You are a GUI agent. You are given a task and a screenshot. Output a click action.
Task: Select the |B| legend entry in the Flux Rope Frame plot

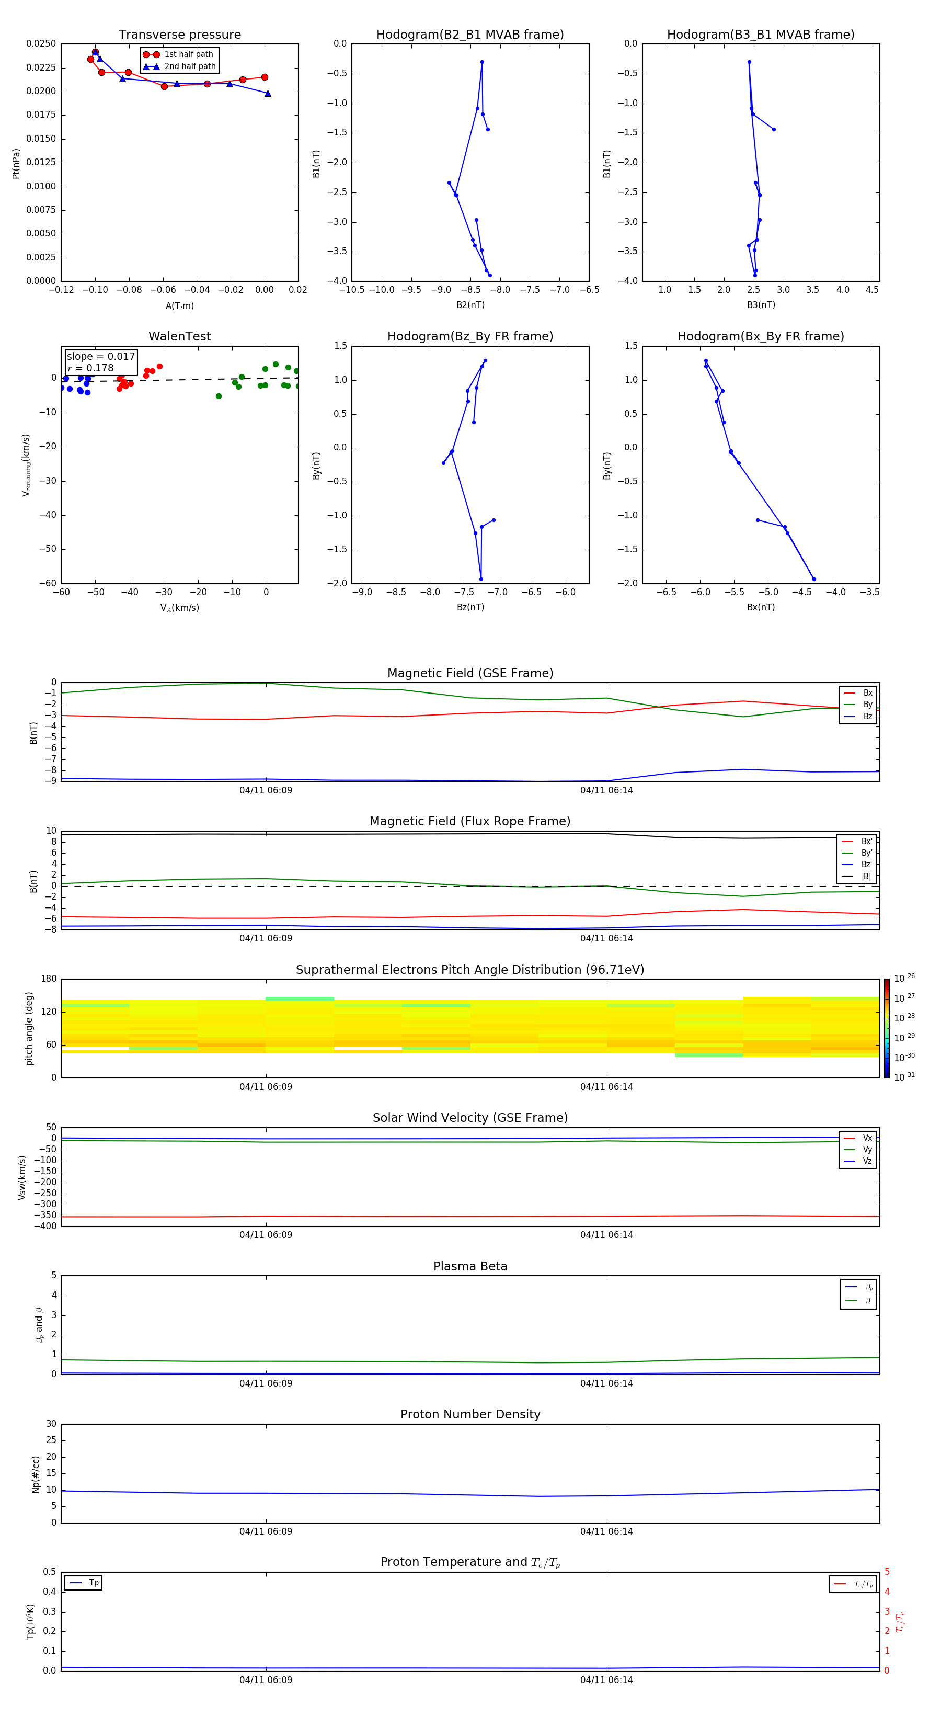(857, 877)
